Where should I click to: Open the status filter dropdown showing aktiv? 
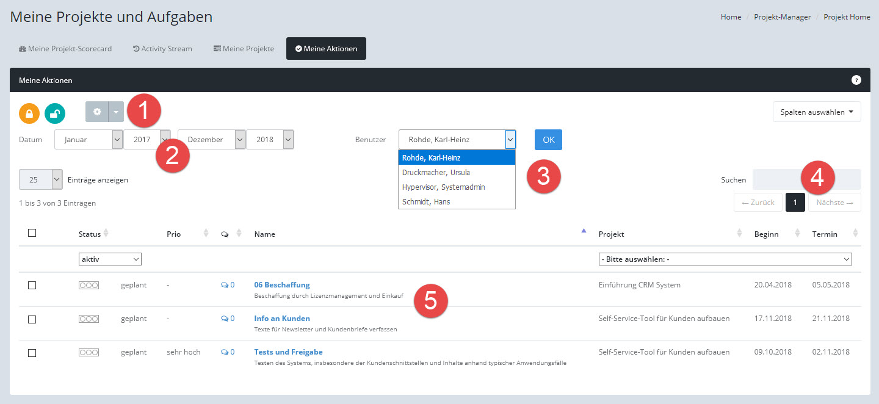click(110, 259)
